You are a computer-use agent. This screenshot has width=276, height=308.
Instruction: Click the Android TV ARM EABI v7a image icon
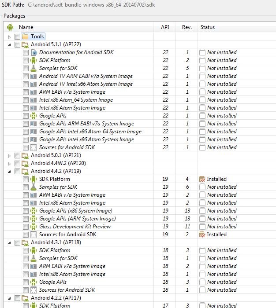tap(34, 76)
